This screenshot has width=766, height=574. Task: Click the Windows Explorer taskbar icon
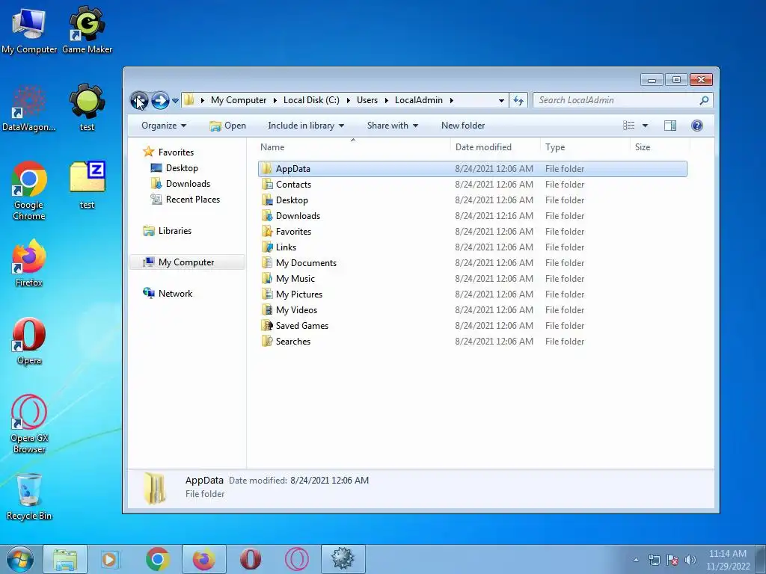[65, 559]
